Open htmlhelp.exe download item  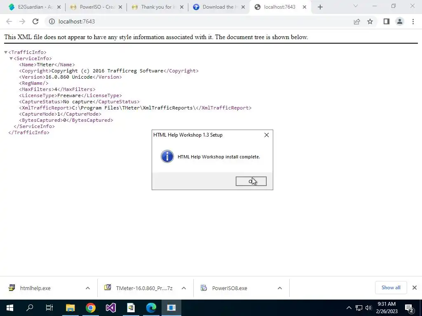click(35, 288)
